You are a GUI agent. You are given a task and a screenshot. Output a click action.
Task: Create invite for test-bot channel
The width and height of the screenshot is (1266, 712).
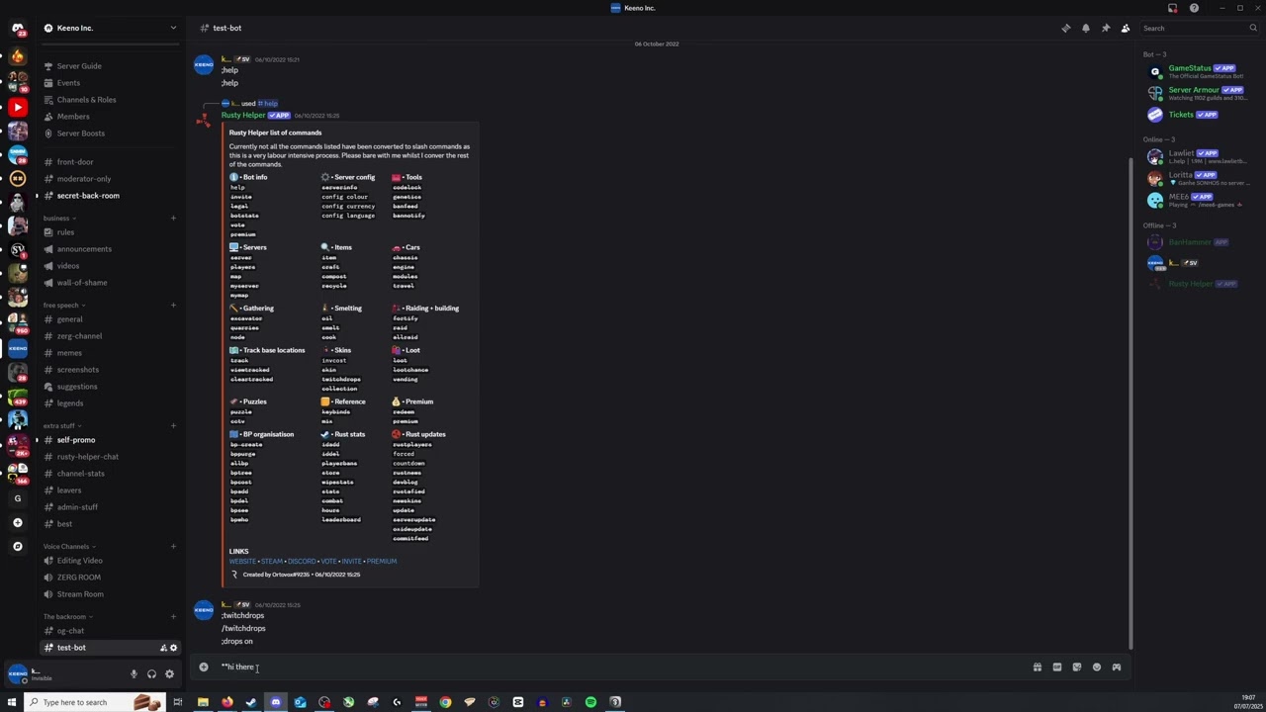163,648
